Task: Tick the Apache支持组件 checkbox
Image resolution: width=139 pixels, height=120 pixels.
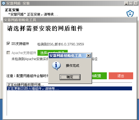Action: (x=8, y=53)
